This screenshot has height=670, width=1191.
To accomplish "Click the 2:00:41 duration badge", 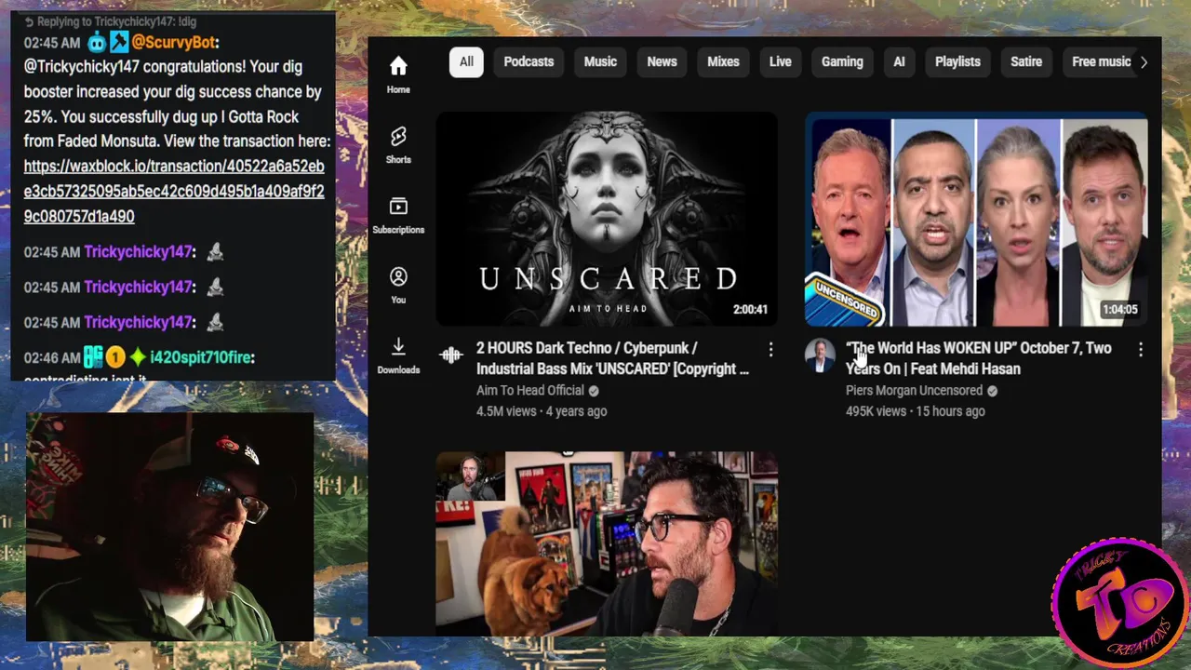I will click(750, 310).
